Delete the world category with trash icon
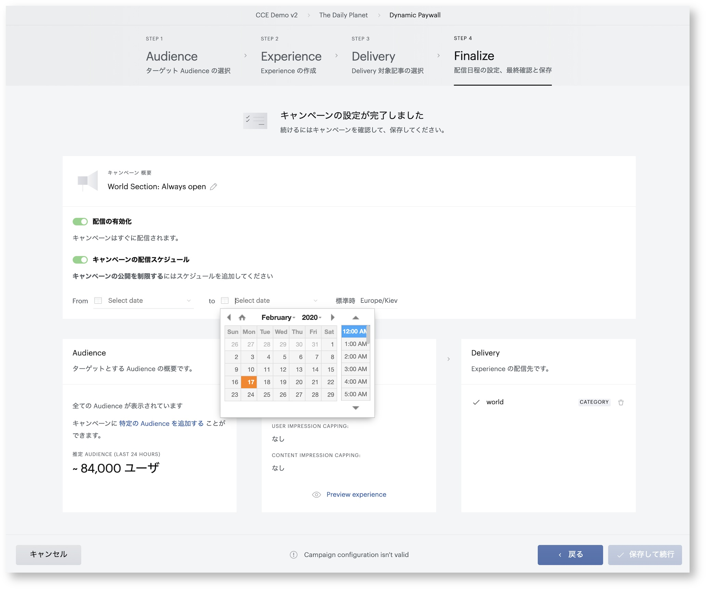Viewport: 706px width, 589px height. tap(621, 402)
